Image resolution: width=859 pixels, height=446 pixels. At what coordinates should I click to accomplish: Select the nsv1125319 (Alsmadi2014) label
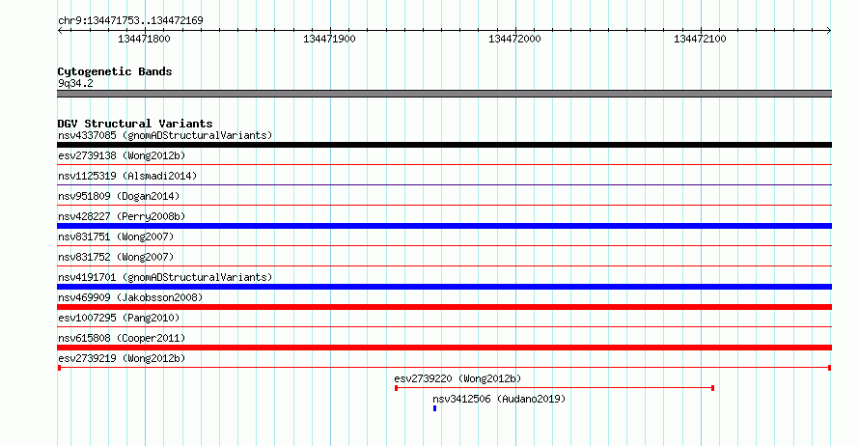pyautogui.click(x=127, y=176)
